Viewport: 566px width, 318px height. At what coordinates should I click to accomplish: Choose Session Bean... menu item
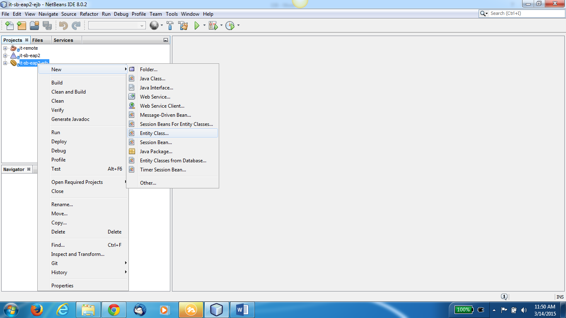172,142
